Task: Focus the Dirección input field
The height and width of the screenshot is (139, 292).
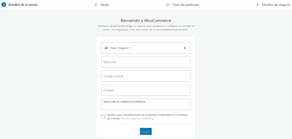Action: click(146, 62)
